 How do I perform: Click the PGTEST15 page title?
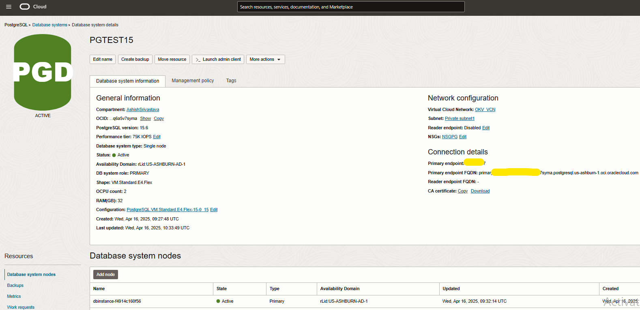tap(112, 40)
